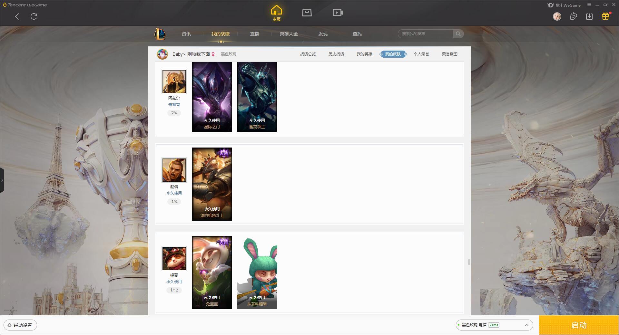Open the 辅助设置 button
This screenshot has height=335, width=619.
coord(20,325)
